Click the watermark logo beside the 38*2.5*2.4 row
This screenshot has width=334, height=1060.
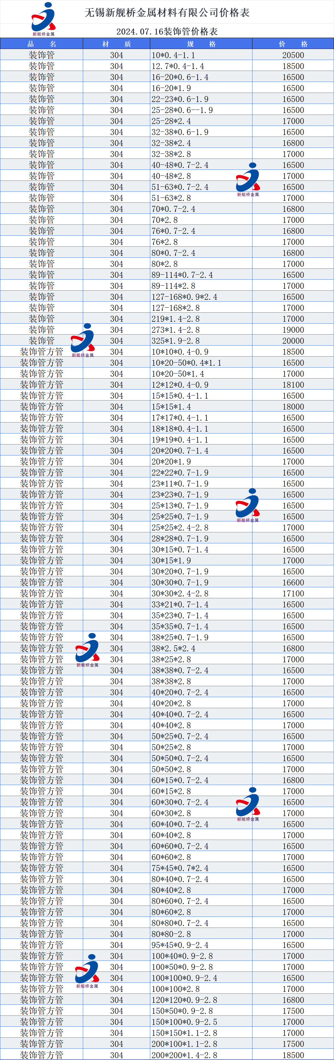click(87, 649)
